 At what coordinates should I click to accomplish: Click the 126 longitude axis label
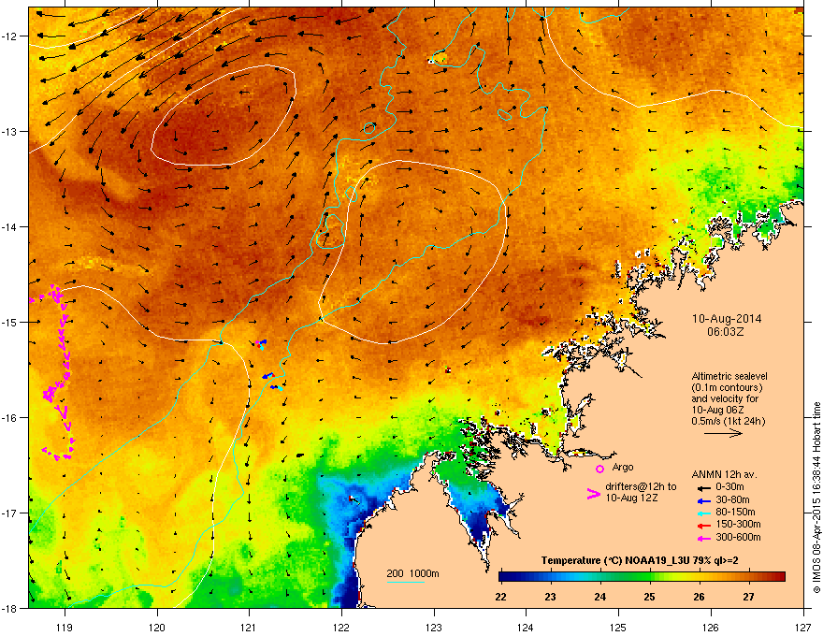711,627
